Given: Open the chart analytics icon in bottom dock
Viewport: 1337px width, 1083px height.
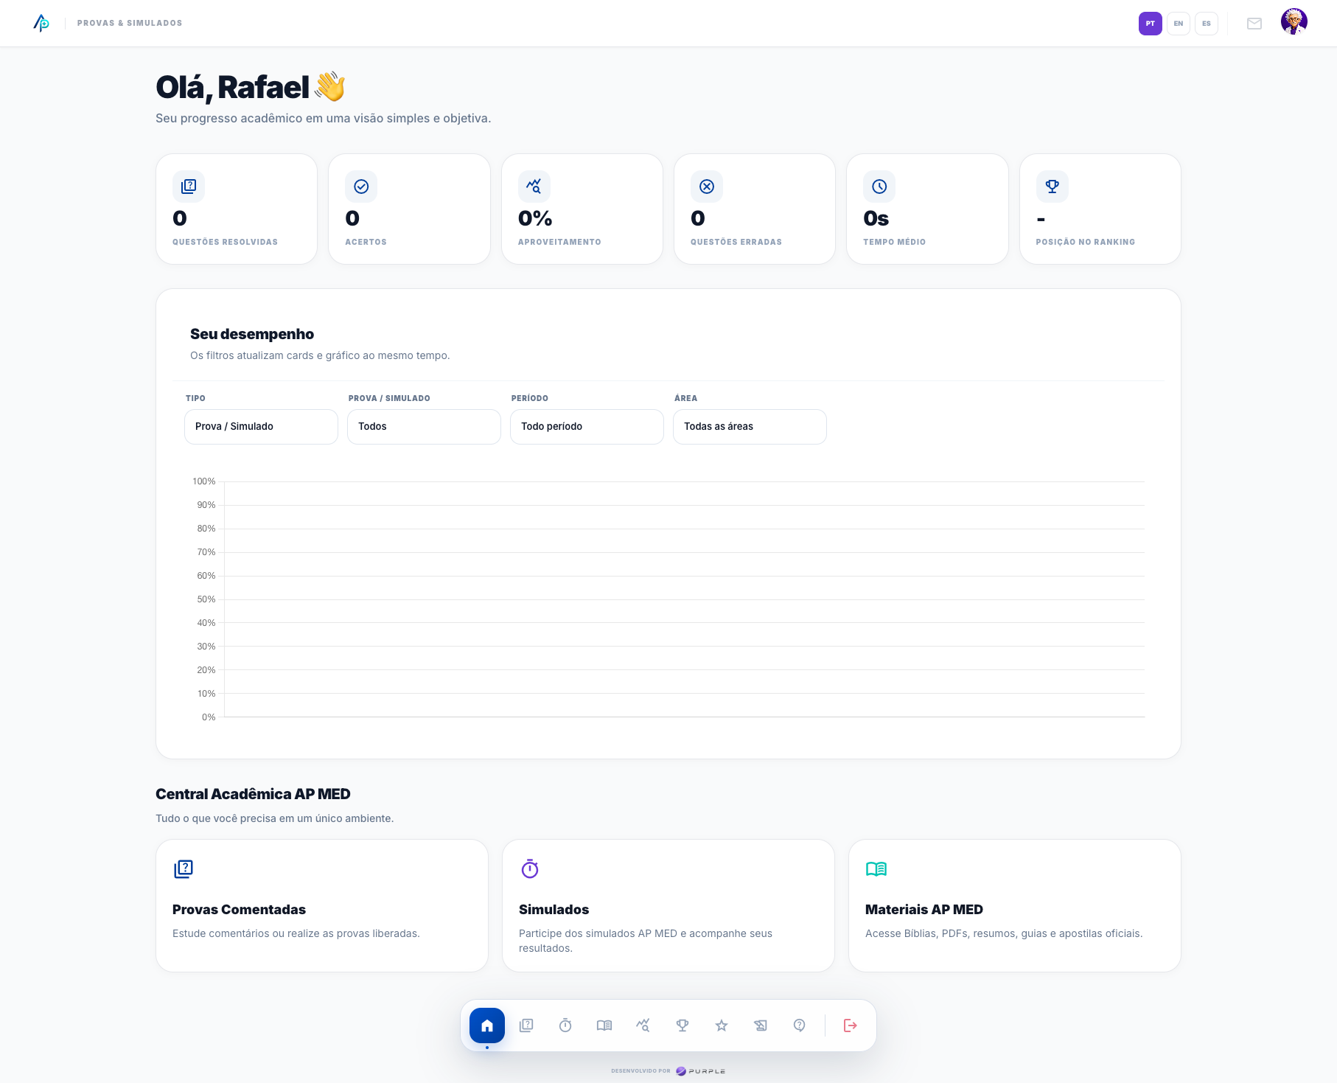Looking at the screenshot, I should click(x=643, y=1025).
